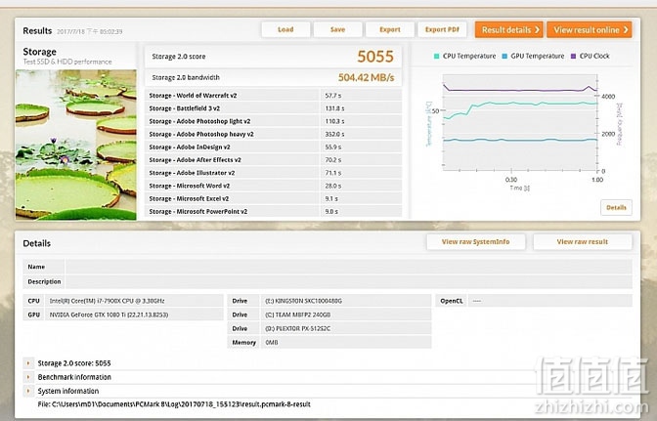Select the Storage - World of Warcraft v2 row
This screenshot has height=421, width=657.
click(x=273, y=96)
